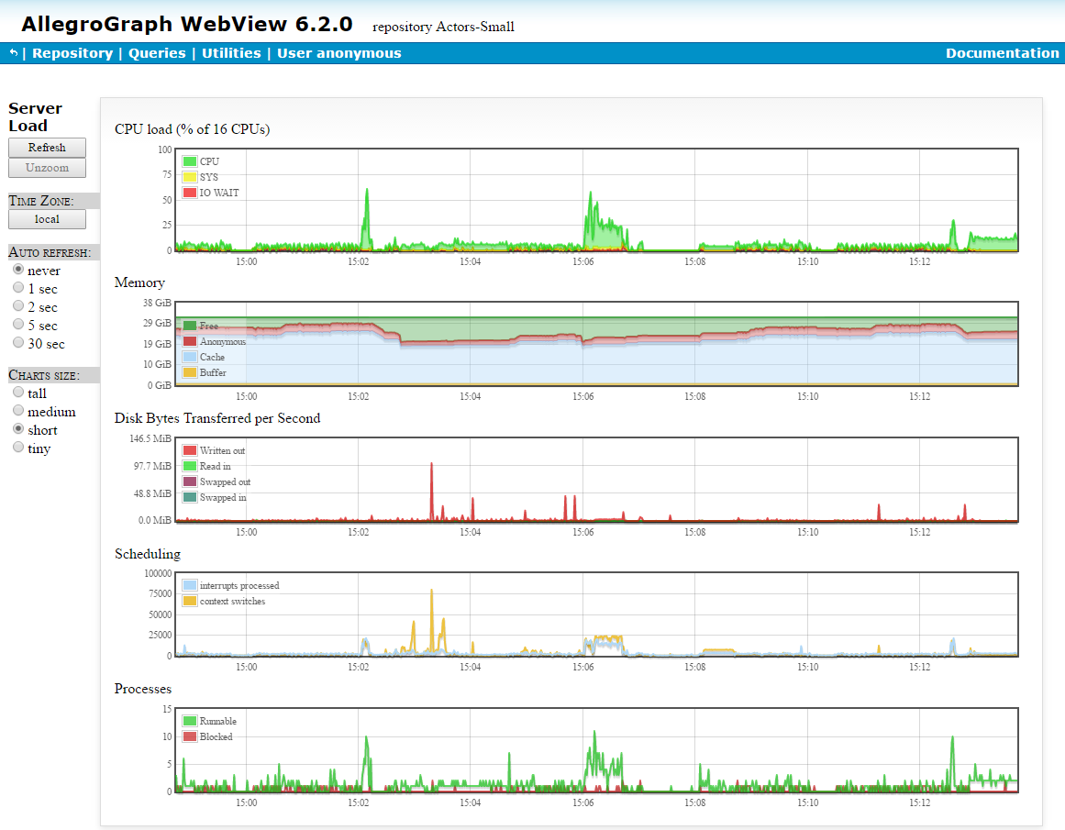The width and height of the screenshot is (1065, 830).
Task: Click the 15:12 label under Processes chart
Action: pyautogui.click(x=920, y=802)
